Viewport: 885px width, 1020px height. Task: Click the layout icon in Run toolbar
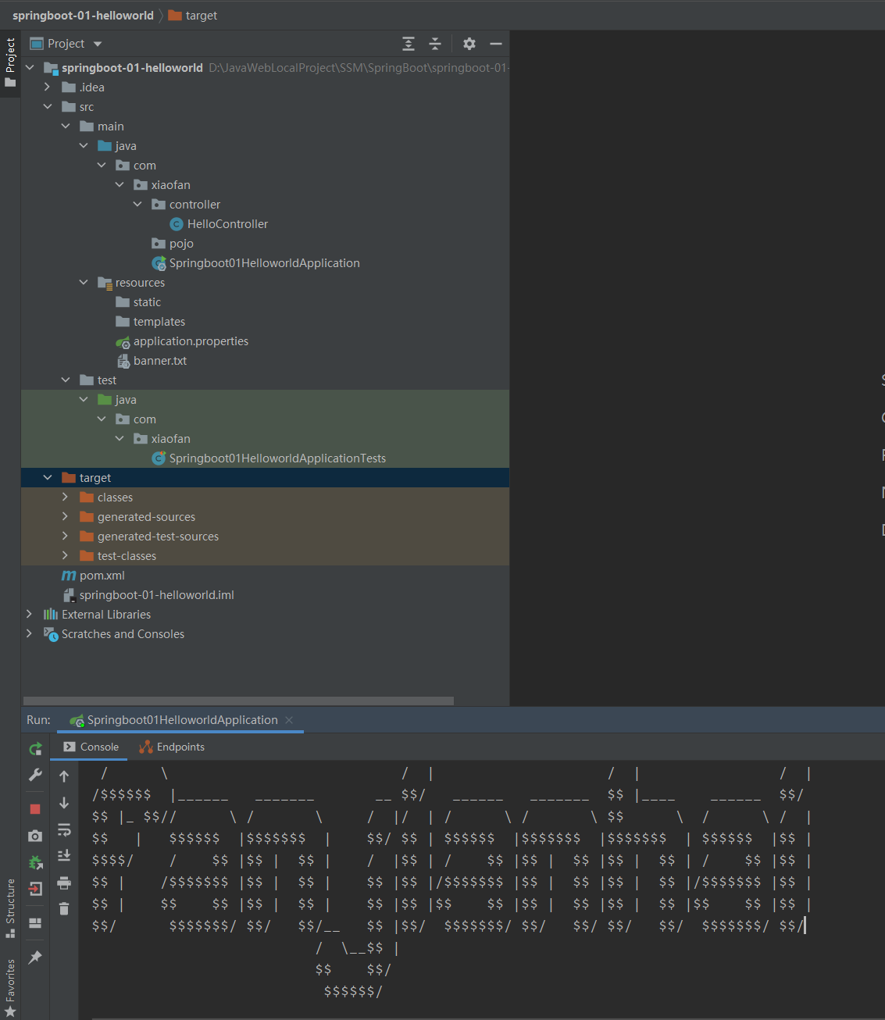(35, 922)
